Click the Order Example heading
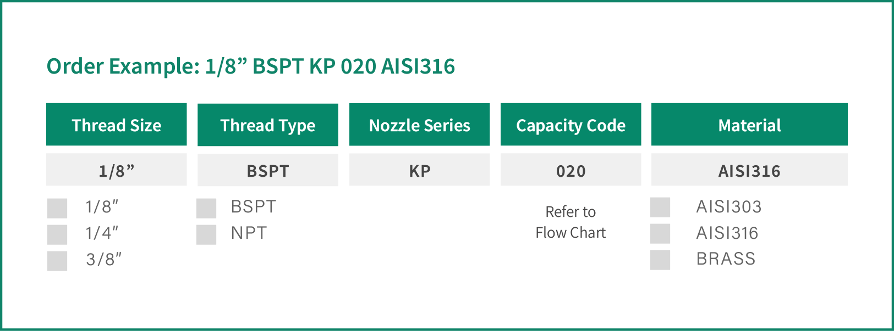The height and width of the screenshot is (331, 894). click(251, 66)
